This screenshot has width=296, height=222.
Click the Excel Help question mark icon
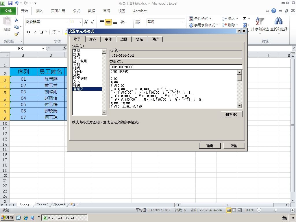pos(274,11)
